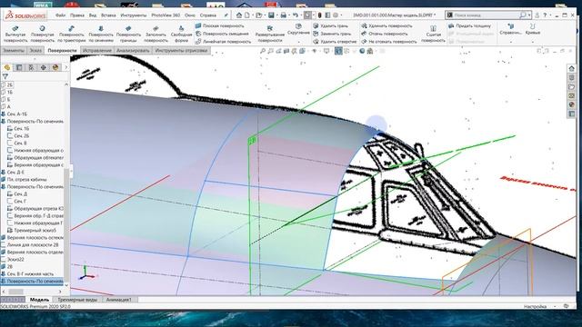Image resolution: width=582 pixels, height=327 pixels.
Task: Select Эскиз22 tree item
Action: 15,259
